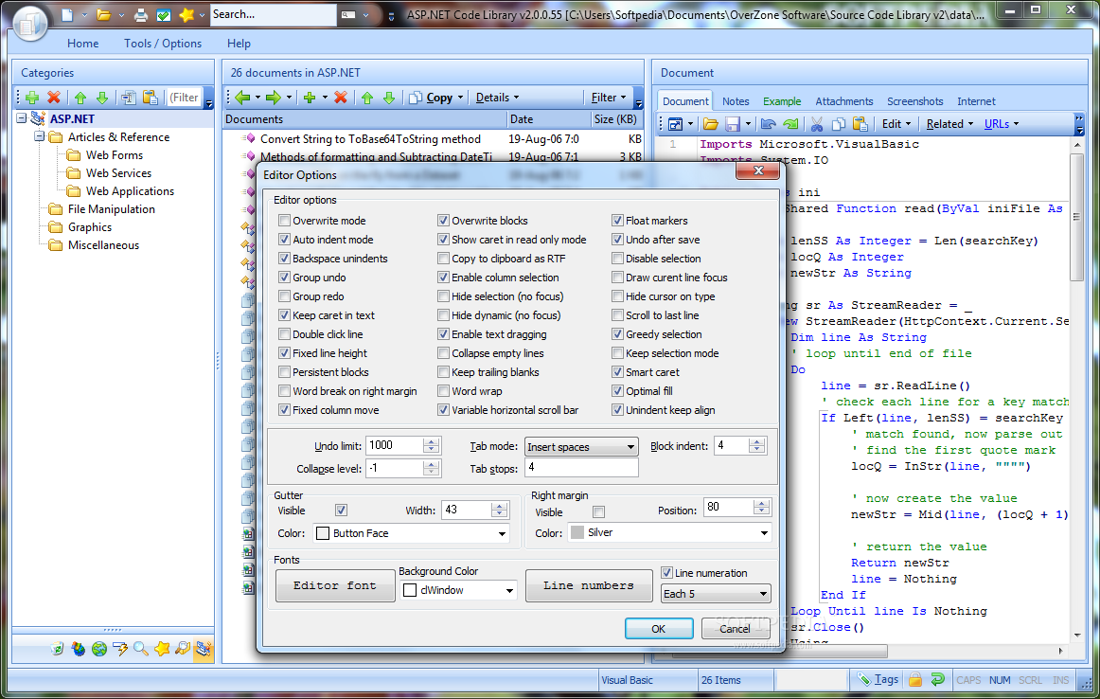Move document up in documents toolbar

pos(367,98)
